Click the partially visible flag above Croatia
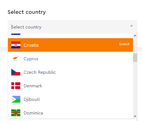 [16, 34]
